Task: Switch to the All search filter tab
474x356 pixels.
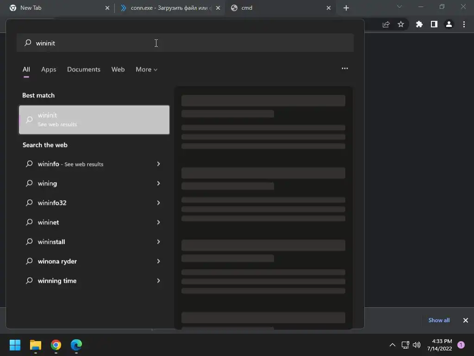Action: click(26, 70)
